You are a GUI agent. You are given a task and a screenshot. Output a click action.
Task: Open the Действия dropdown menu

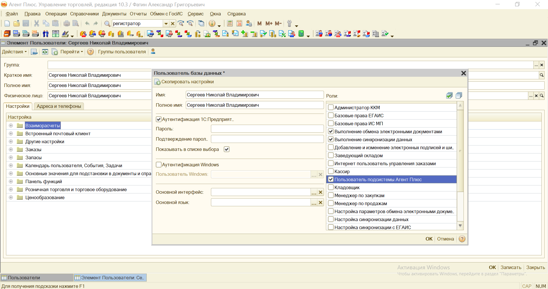pos(14,52)
